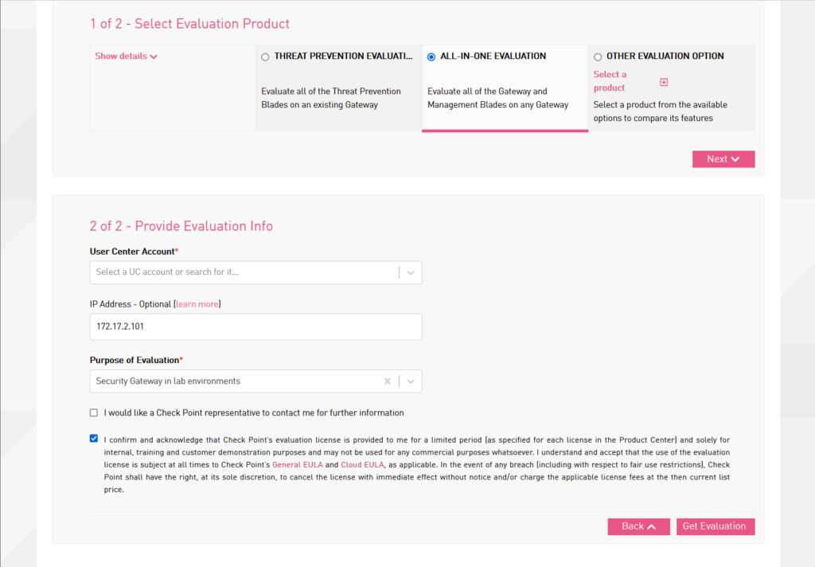Enable the Check Point representative contact checkbox

(94, 413)
